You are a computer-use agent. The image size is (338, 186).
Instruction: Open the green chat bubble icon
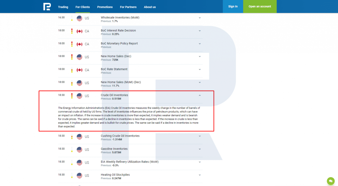click(331, 181)
